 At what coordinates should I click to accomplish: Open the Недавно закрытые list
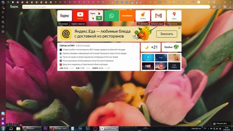(78, 24)
